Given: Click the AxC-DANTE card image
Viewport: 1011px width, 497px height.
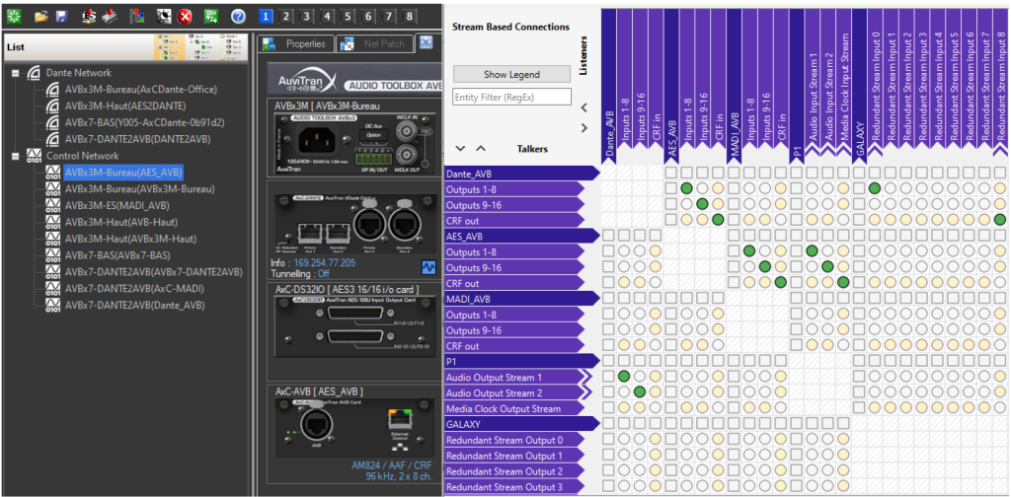Looking at the screenshot, I should pos(356,223).
